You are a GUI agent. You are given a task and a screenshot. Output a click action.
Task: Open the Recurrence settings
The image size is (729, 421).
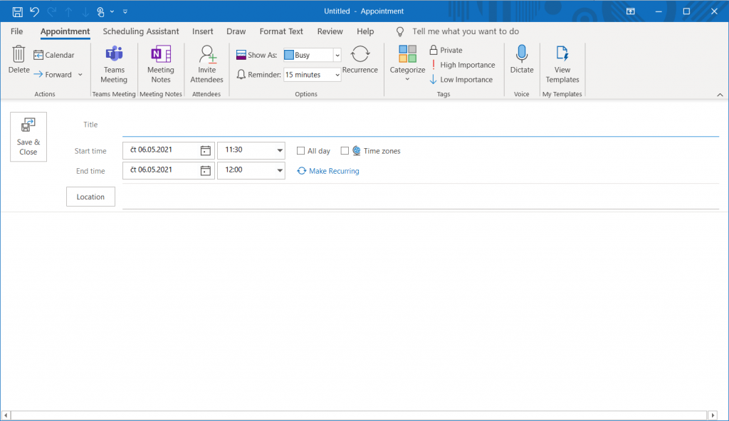tap(360, 56)
